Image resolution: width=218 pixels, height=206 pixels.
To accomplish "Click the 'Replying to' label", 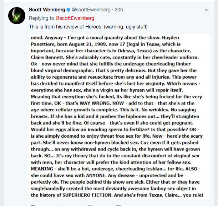I will coord(41,18).
